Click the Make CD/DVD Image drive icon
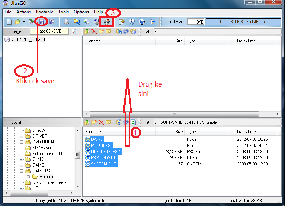The height and width of the screenshot is (206, 285). (x=66, y=22)
